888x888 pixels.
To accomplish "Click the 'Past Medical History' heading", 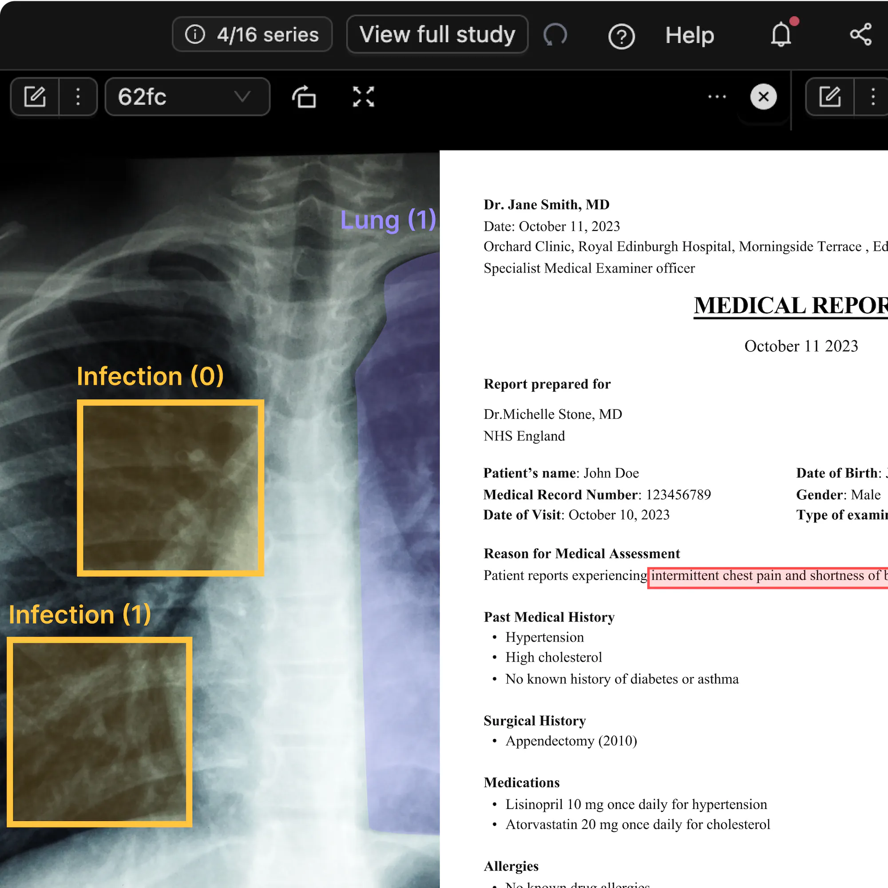I will [549, 617].
